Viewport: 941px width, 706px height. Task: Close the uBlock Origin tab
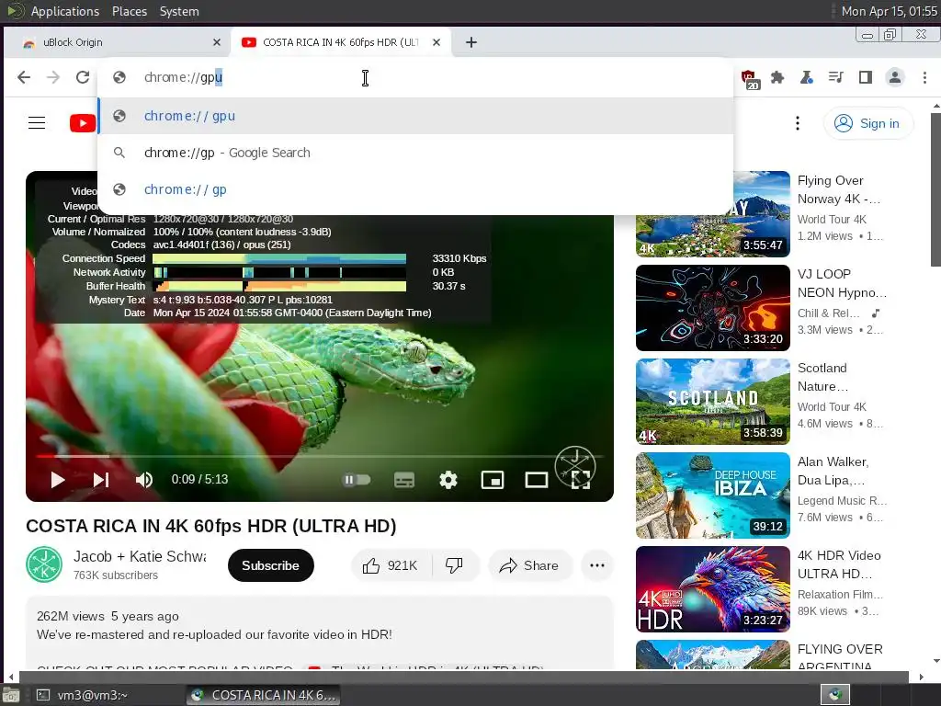click(217, 42)
